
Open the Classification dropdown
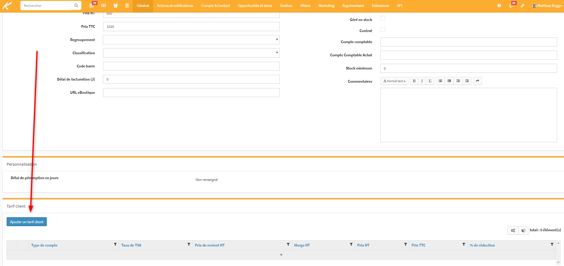pyautogui.click(x=191, y=53)
